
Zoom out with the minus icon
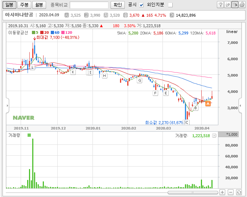[x=231, y=192]
